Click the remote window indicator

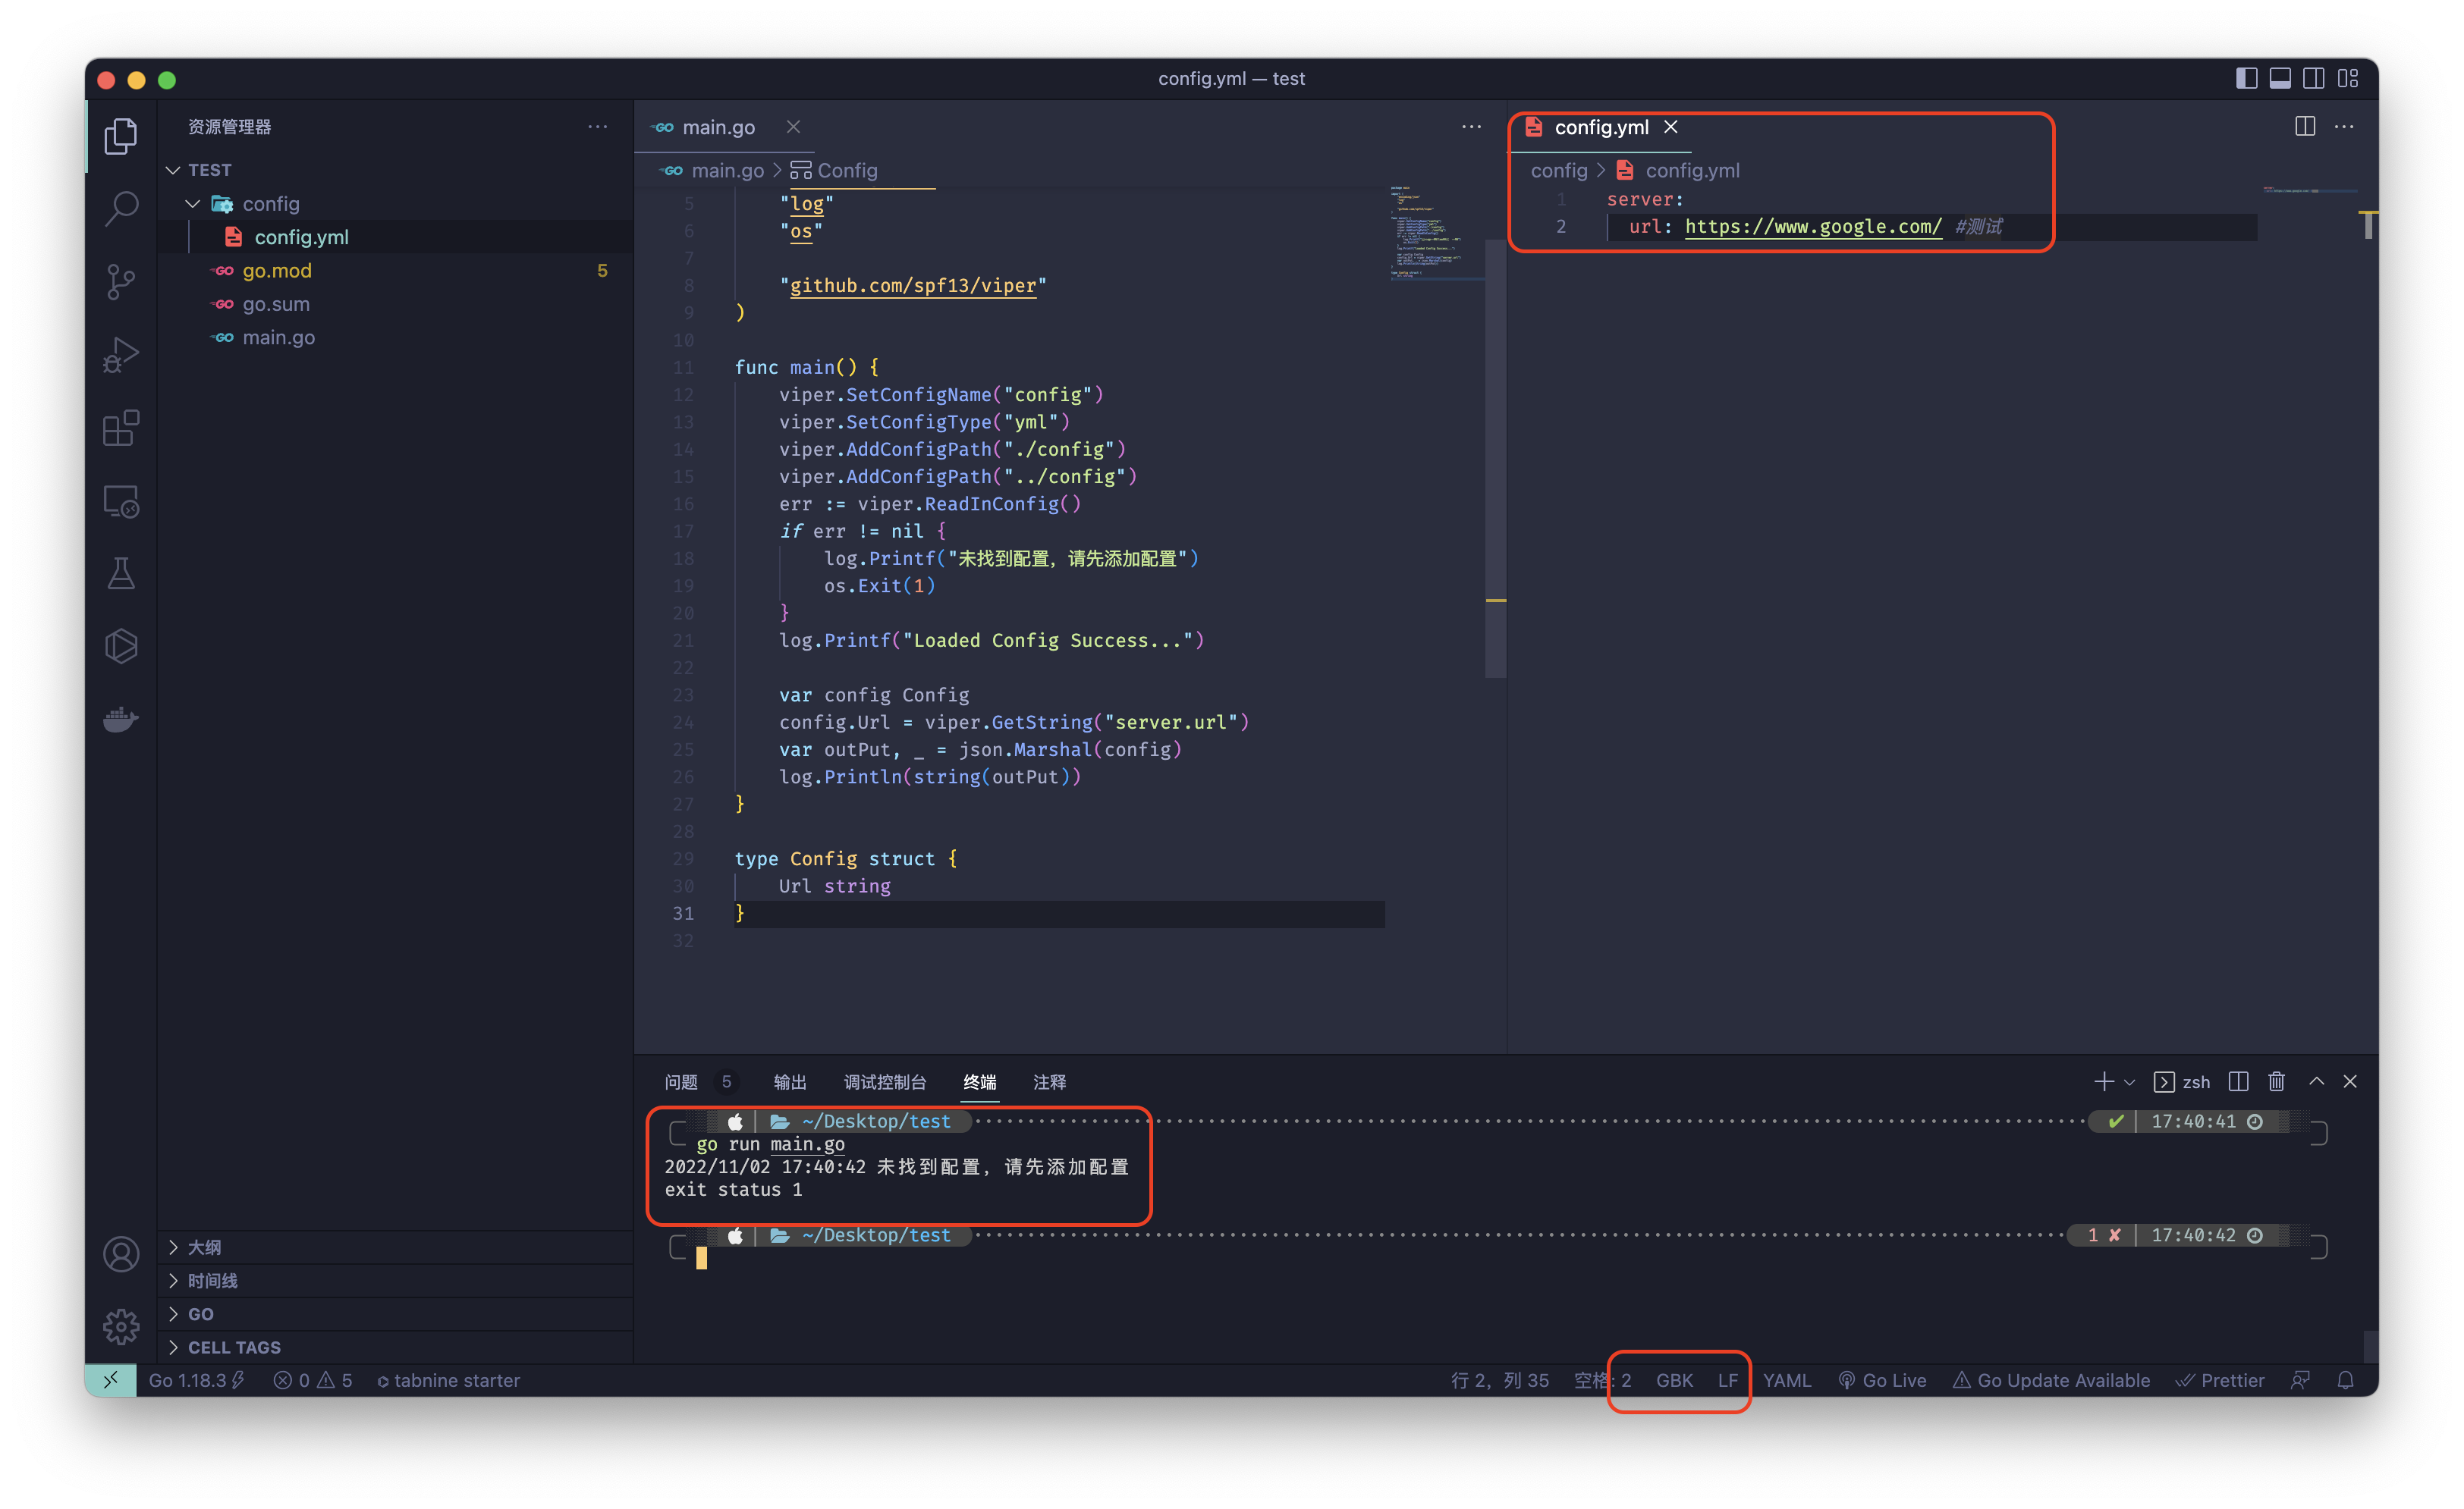pyautogui.click(x=111, y=1380)
